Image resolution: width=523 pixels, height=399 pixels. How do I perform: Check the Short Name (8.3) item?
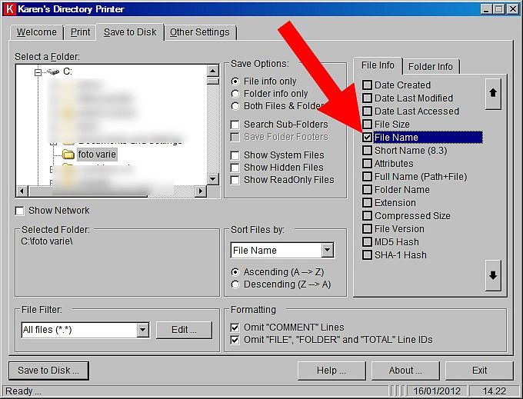coord(367,151)
